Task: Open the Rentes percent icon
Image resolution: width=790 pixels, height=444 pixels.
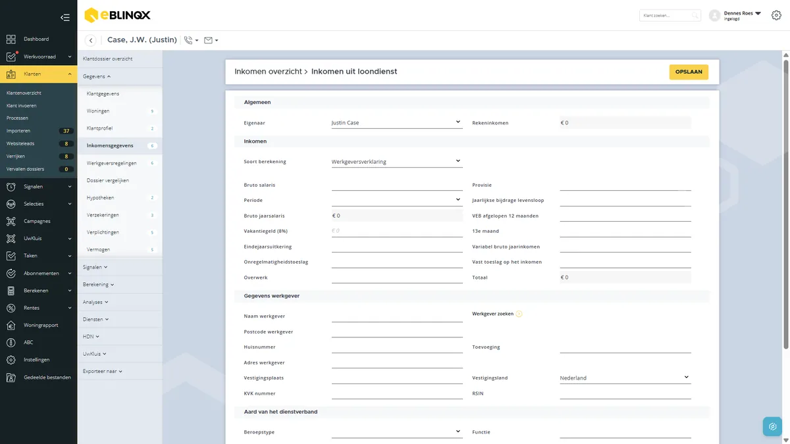Action: coord(11,308)
